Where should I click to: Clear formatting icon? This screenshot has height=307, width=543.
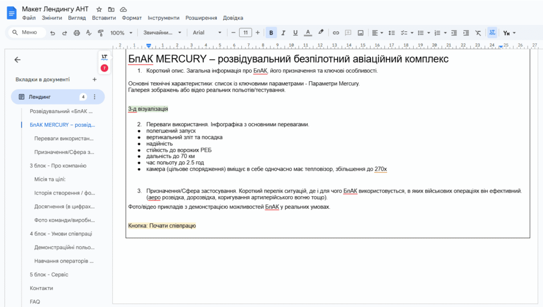click(478, 33)
